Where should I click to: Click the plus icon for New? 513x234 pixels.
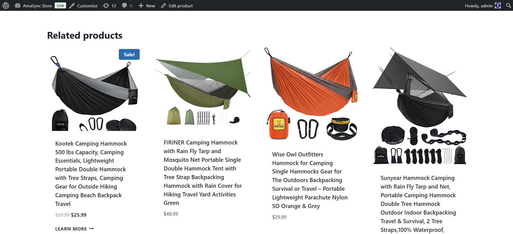tap(141, 6)
